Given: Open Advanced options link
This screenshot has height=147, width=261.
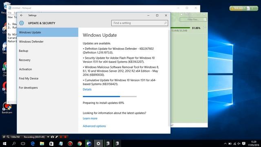Looking at the screenshot, I should coord(94,126).
